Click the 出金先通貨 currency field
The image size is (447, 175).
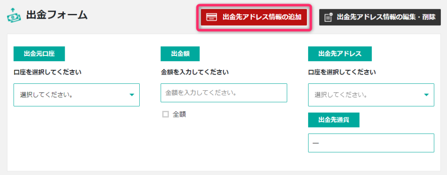371,143
